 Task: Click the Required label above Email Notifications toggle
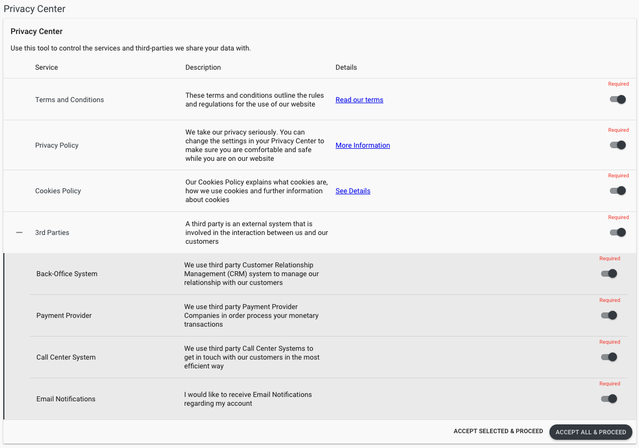tap(610, 384)
